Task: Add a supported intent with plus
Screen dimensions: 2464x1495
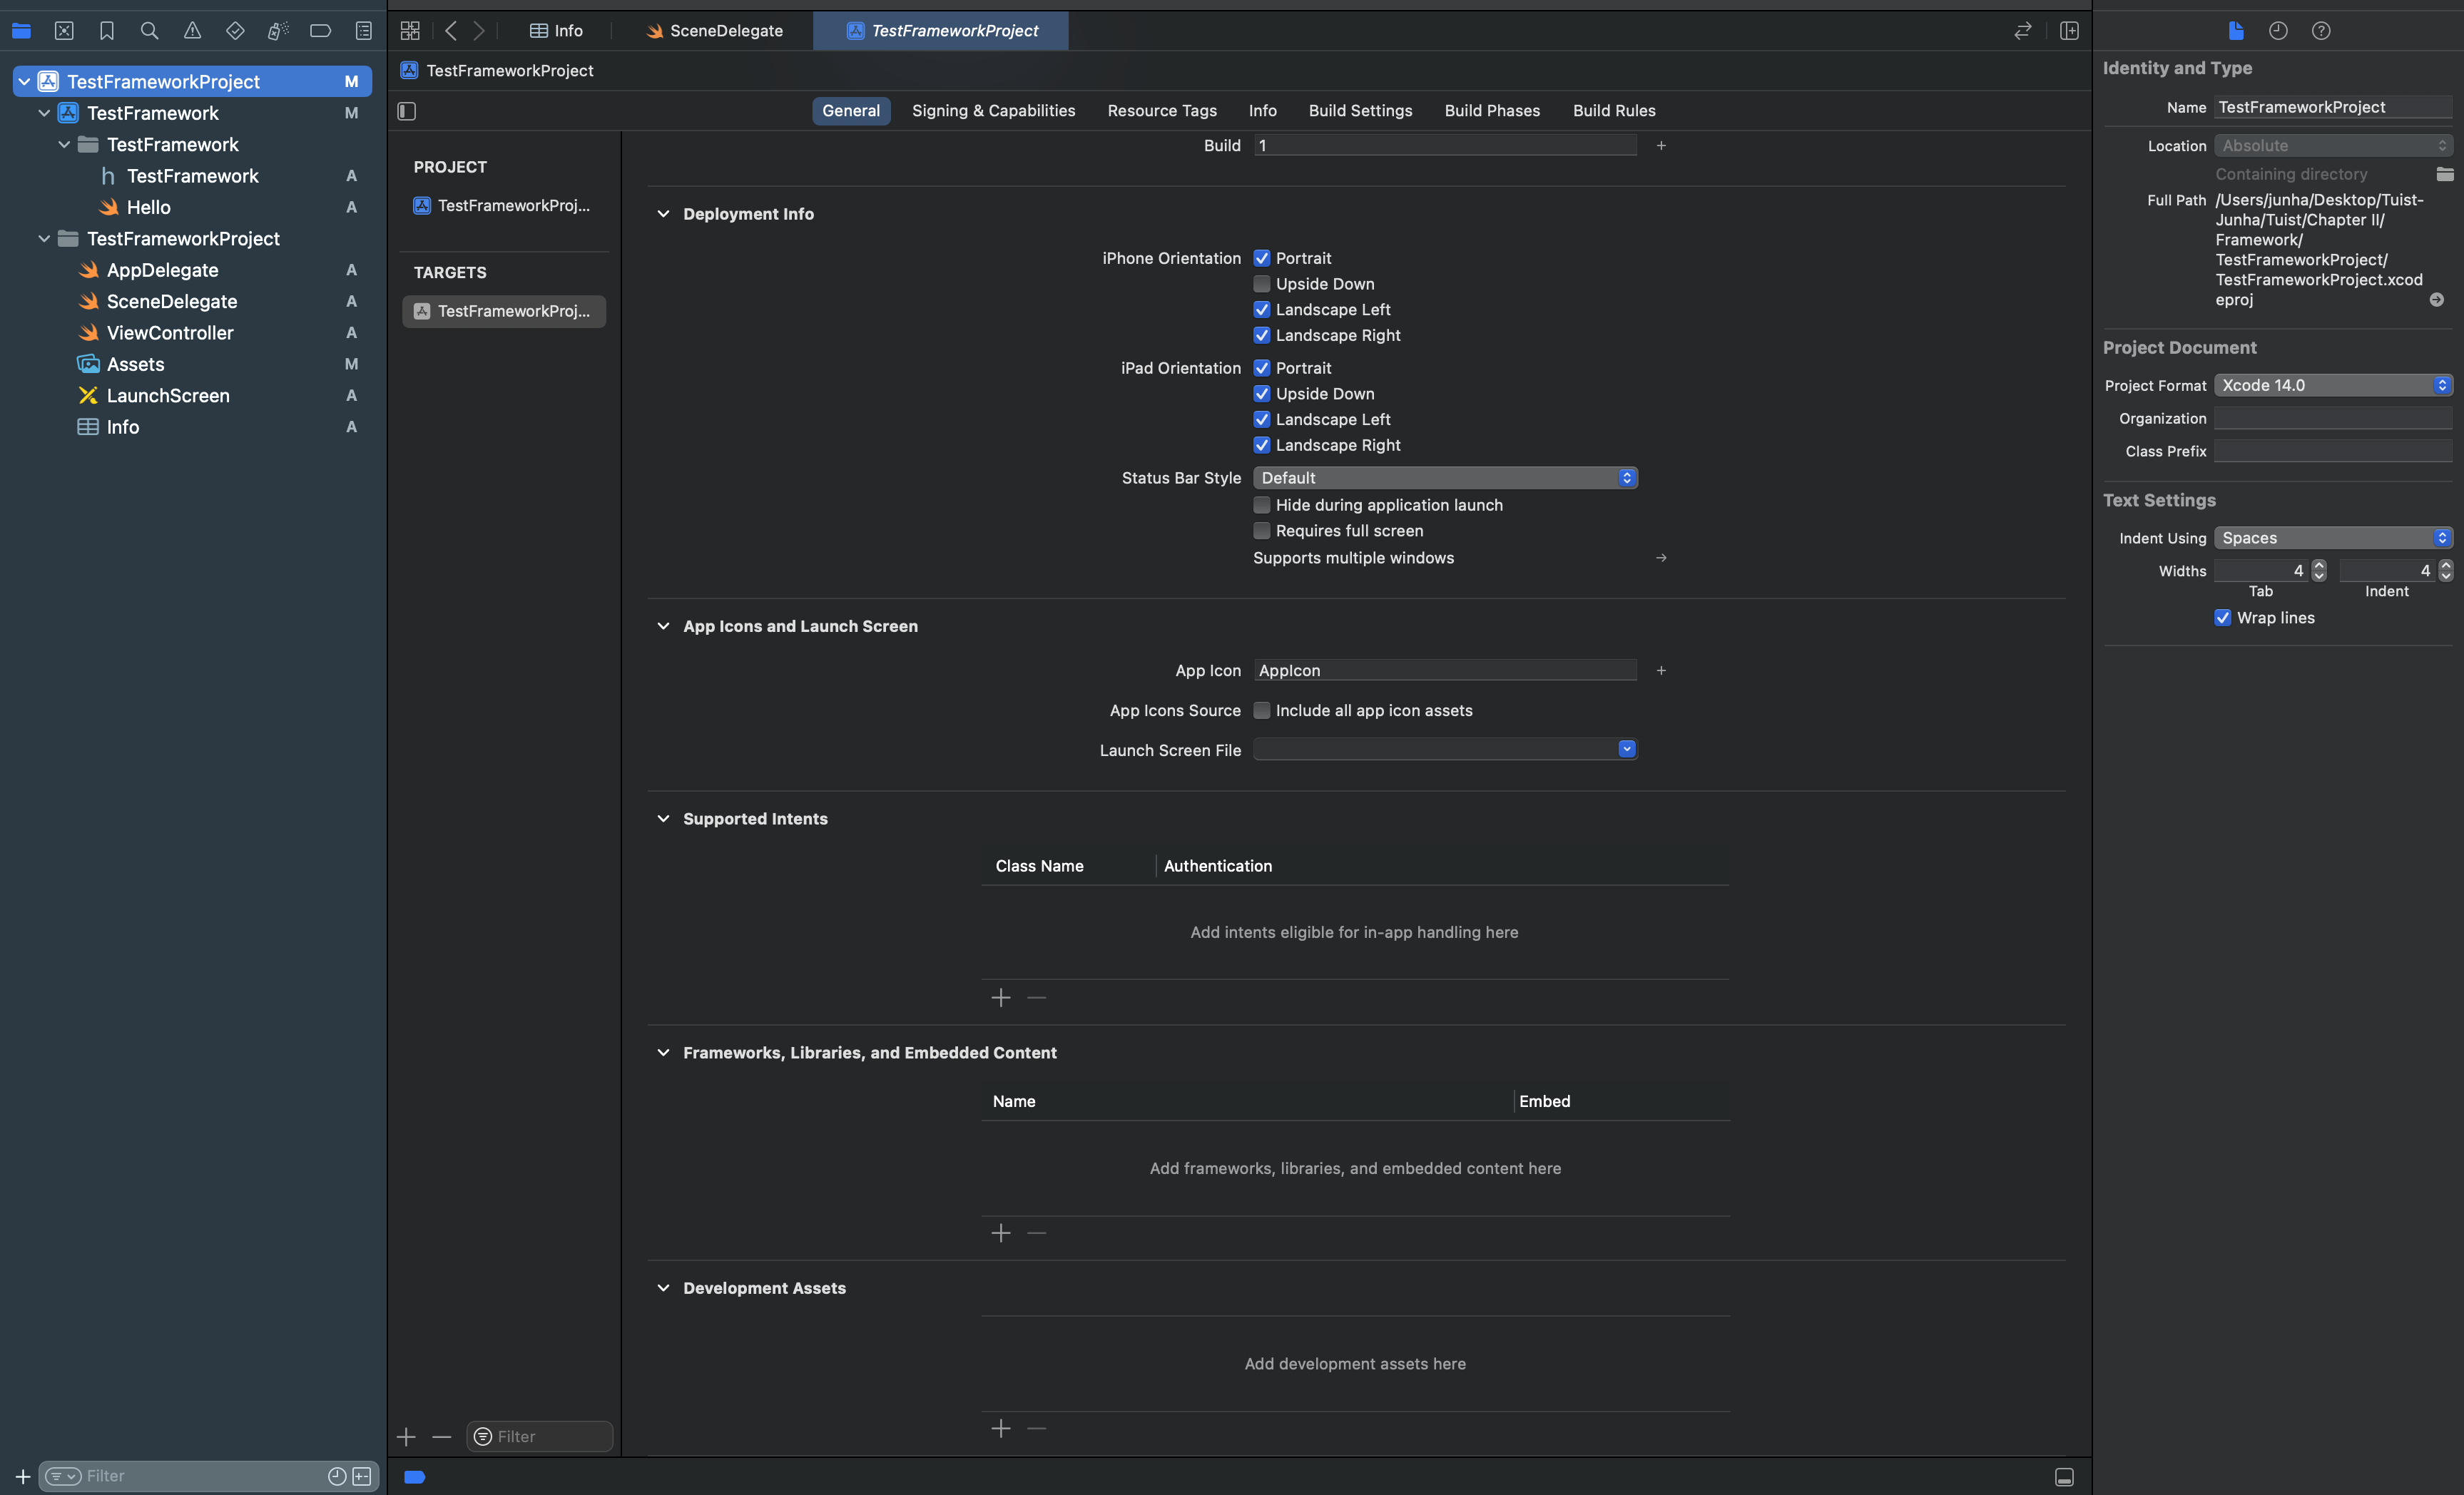Action: point(1001,998)
